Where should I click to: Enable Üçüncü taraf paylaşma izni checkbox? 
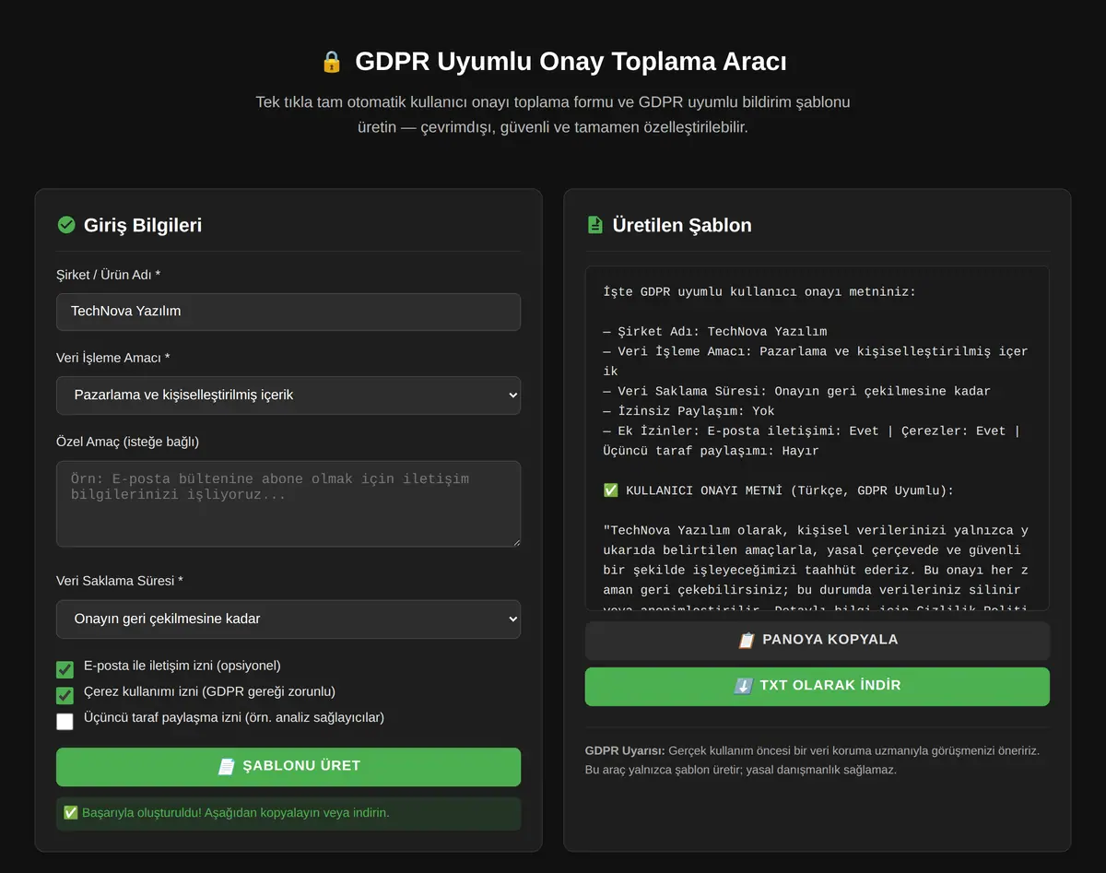[65, 721]
